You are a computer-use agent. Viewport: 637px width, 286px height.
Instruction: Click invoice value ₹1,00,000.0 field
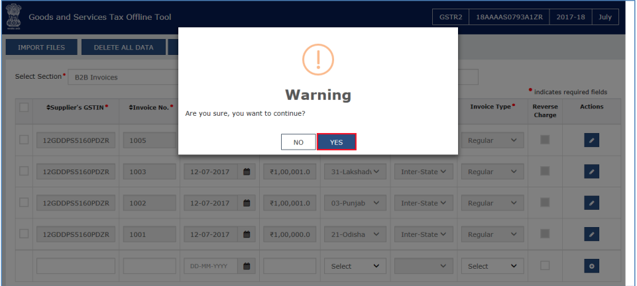290,234
